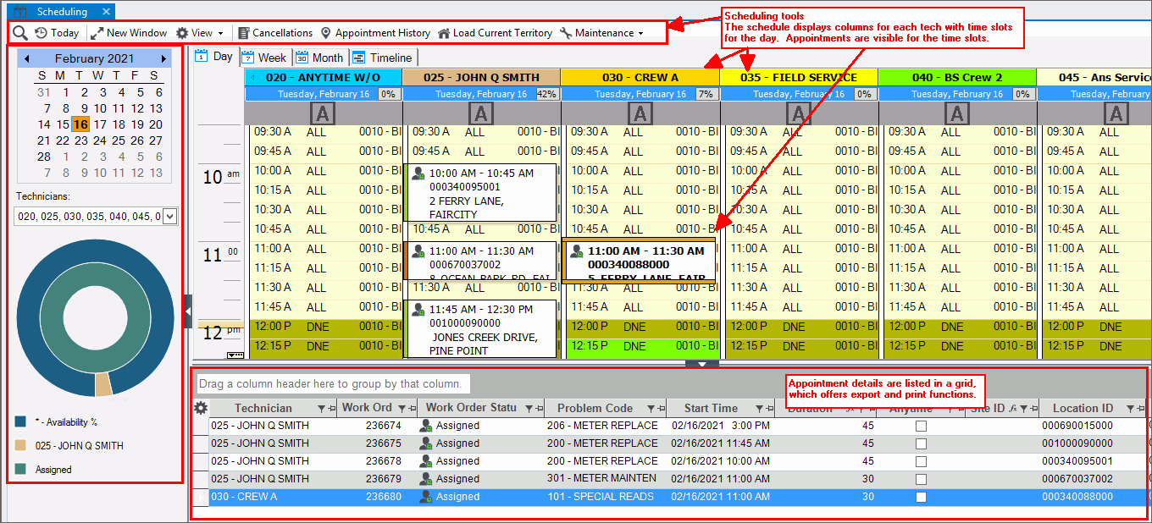Click Load Current Territory
The height and width of the screenshot is (523, 1152).
point(495,33)
